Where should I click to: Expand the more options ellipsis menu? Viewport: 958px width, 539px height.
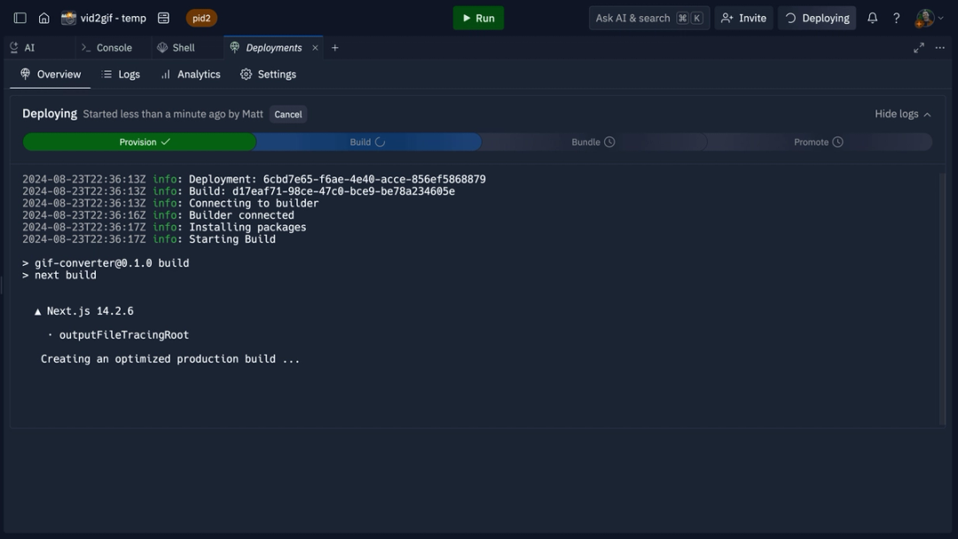coord(939,48)
